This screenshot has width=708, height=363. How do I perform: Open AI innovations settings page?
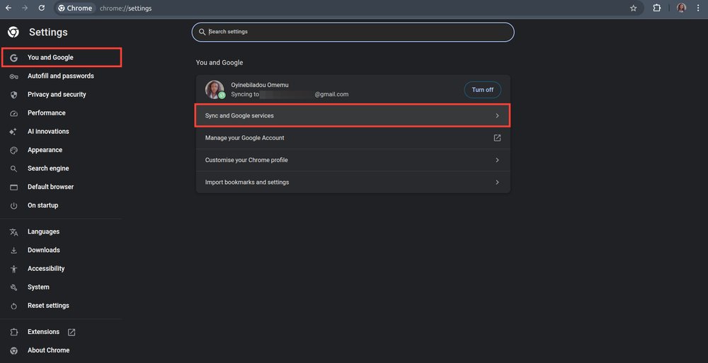[x=48, y=132]
